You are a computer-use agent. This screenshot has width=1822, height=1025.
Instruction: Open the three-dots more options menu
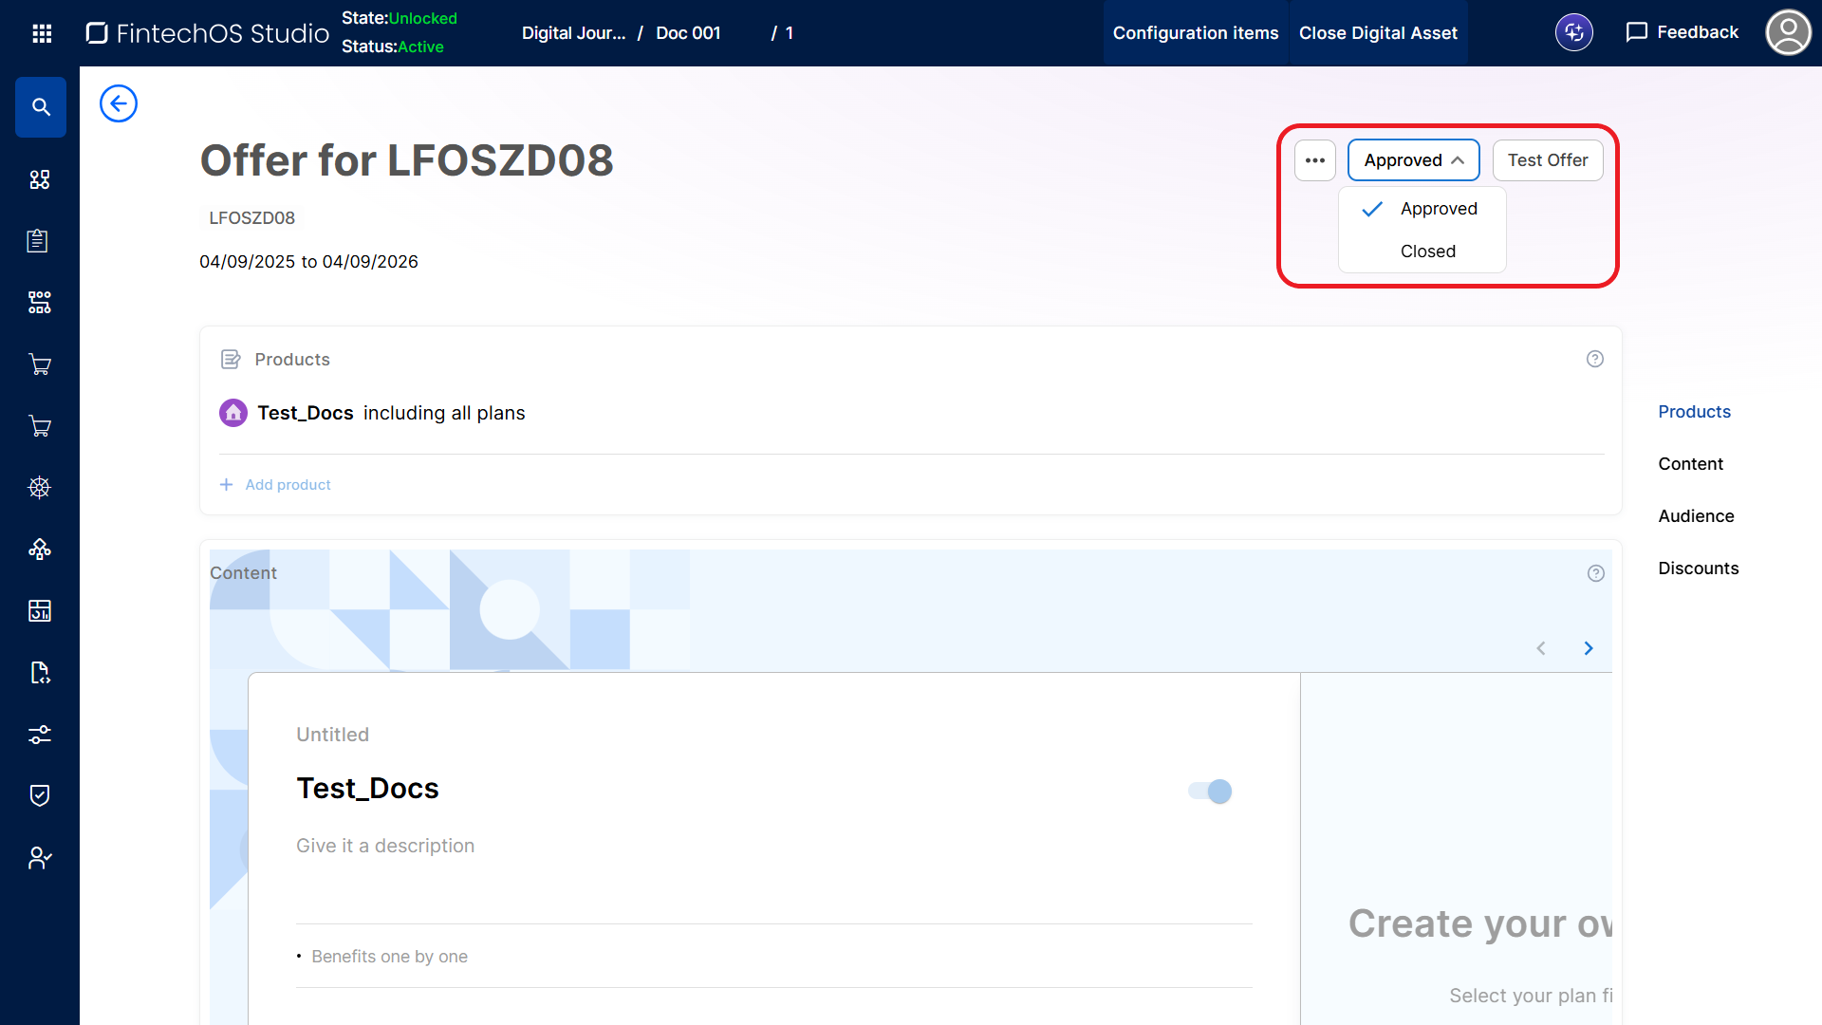tap(1314, 160)
